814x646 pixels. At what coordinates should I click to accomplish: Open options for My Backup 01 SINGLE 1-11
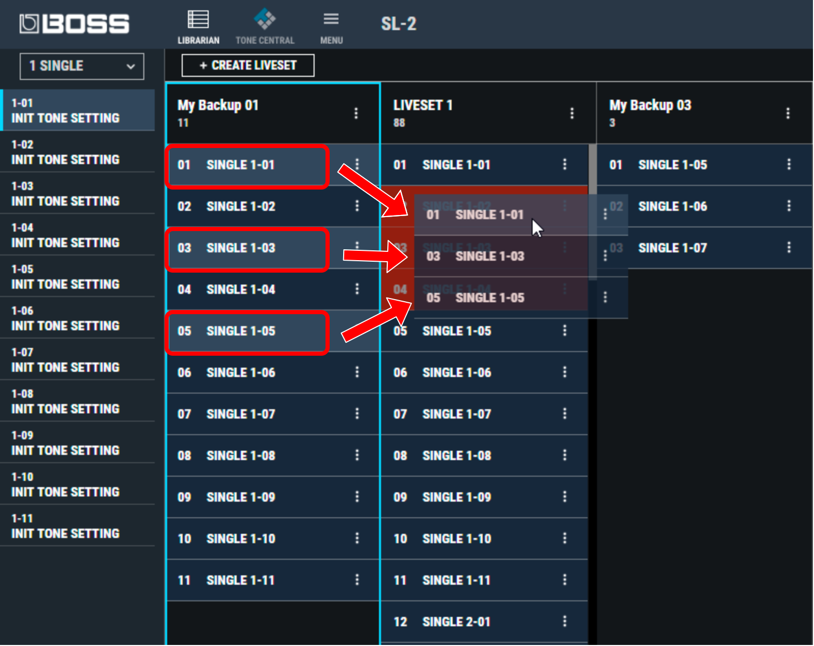(357, 580)
